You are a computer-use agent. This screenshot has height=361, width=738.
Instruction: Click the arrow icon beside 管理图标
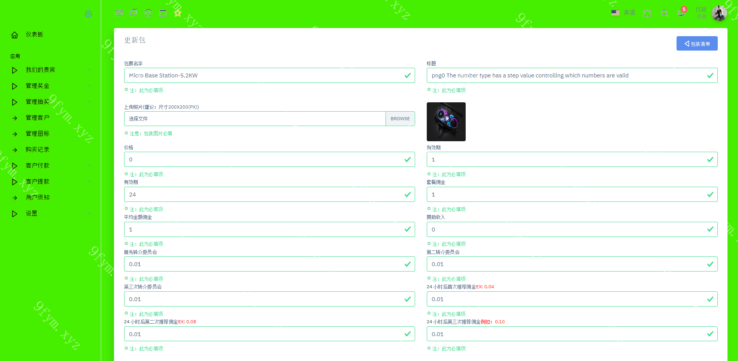[x=15, y=134]
